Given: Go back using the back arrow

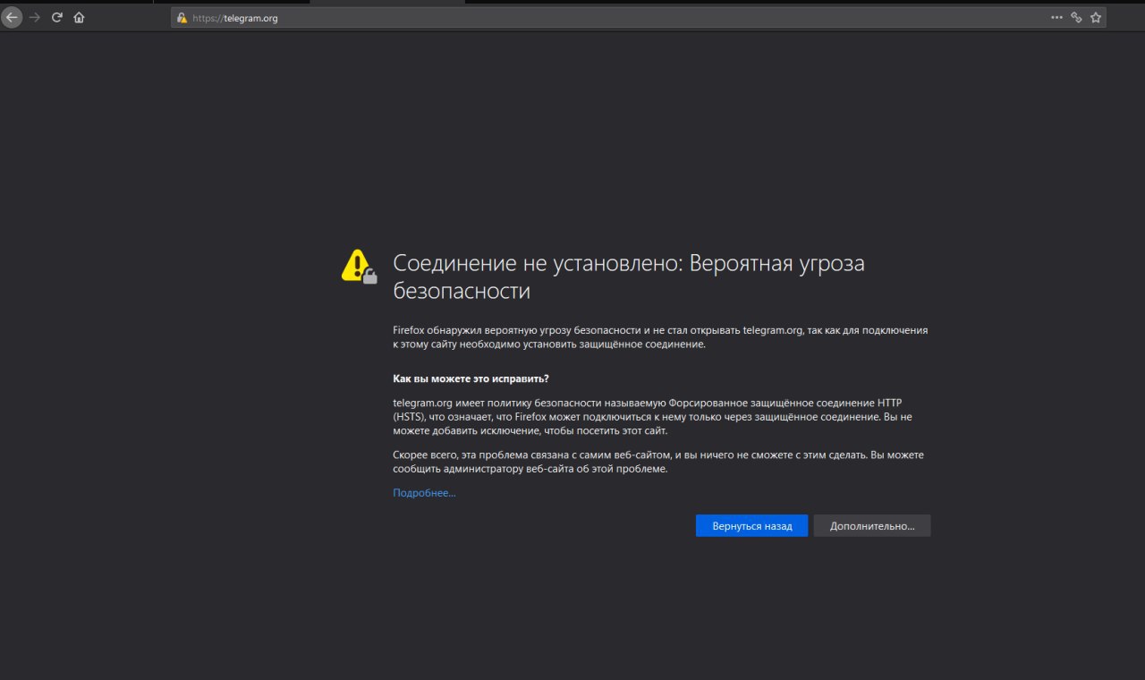Looking at the screenshot, I should coord(12,17).
